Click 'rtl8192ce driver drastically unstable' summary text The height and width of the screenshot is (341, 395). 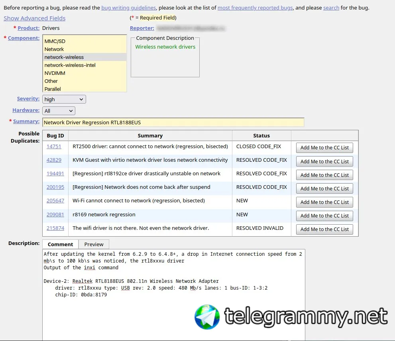(x=146, y=174)
